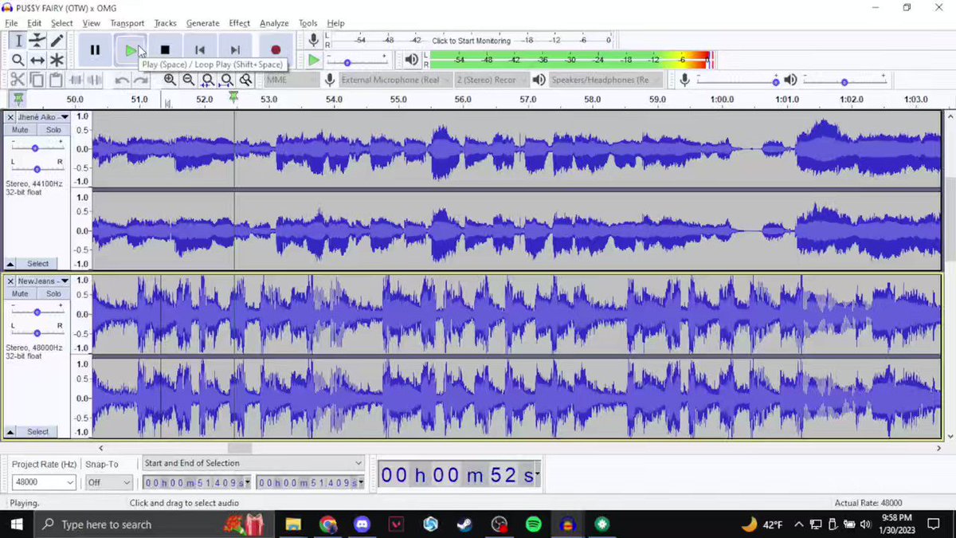Screen dimensions: 956x538
Task: Open the Generate menu
Action: [x=202, y=23]
